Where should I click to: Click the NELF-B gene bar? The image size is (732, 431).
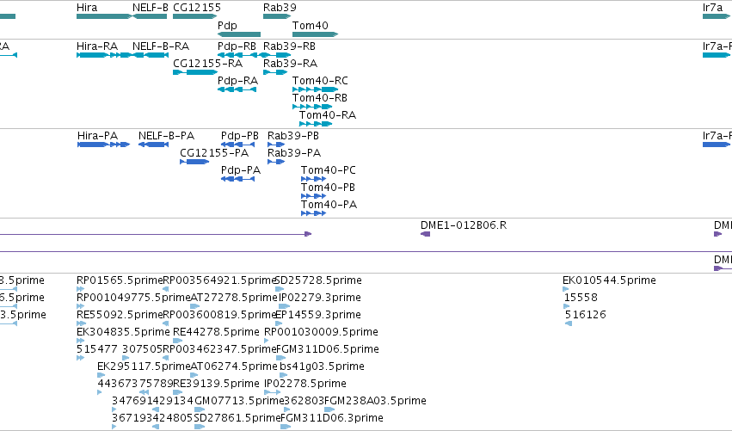point(150,16)
